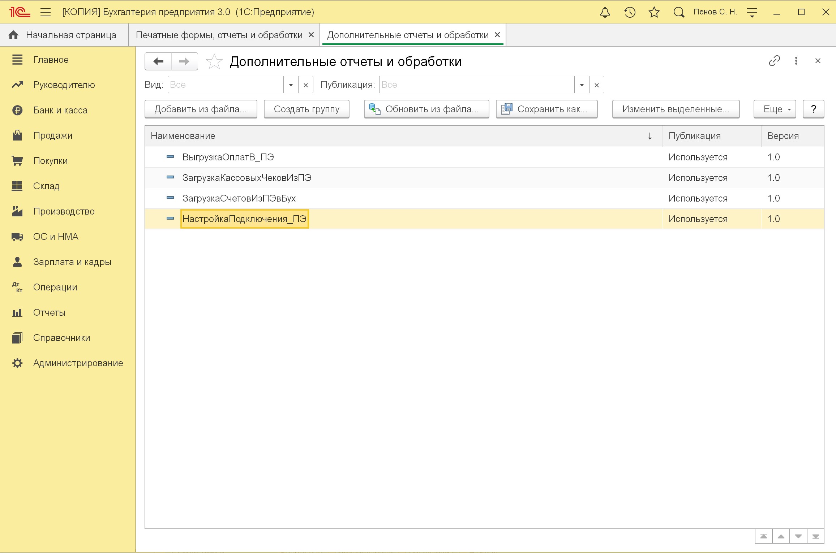Expand the Публикация dropdown arrow

pyautogui.click(x=582, y=85)
